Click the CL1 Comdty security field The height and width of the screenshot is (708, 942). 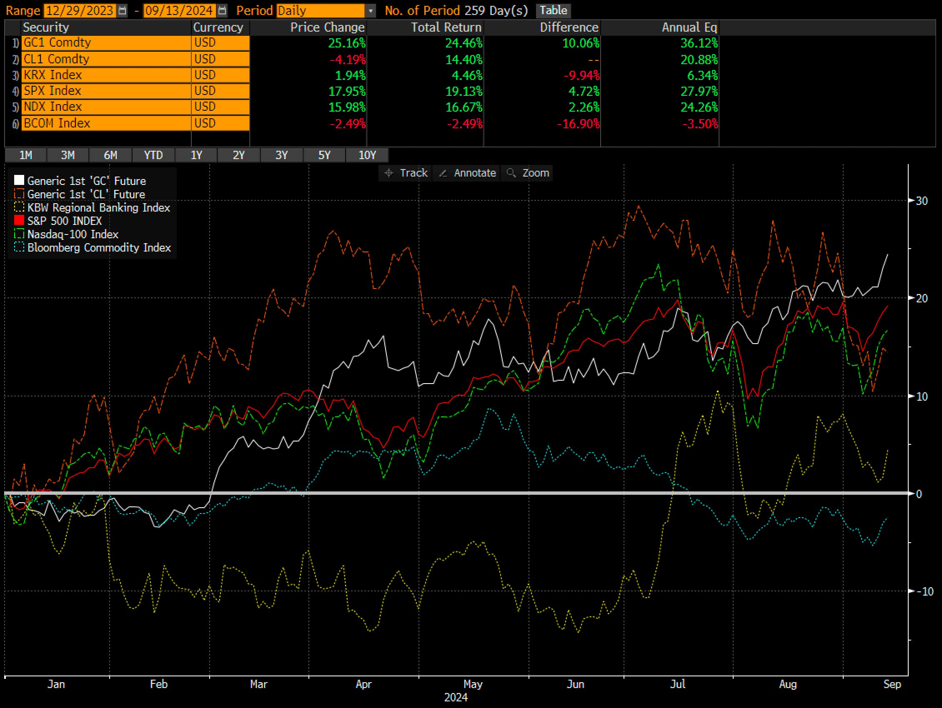pos(106,59)
